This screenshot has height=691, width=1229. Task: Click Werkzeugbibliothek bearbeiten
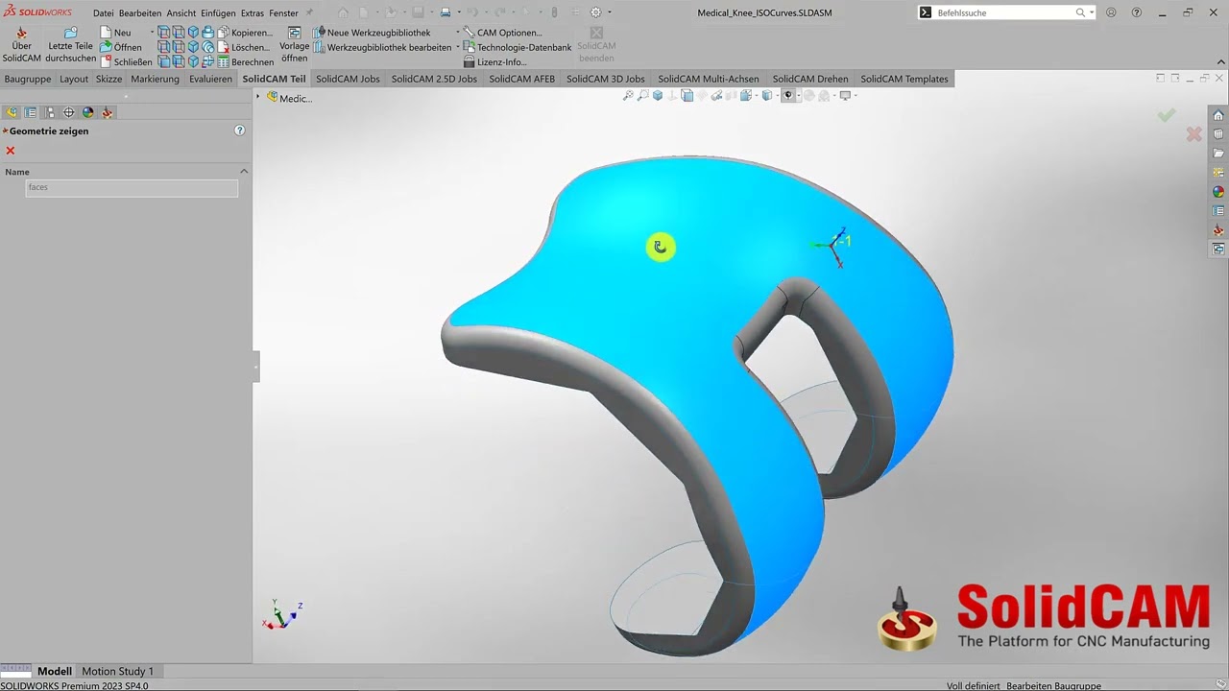(382, 47)
